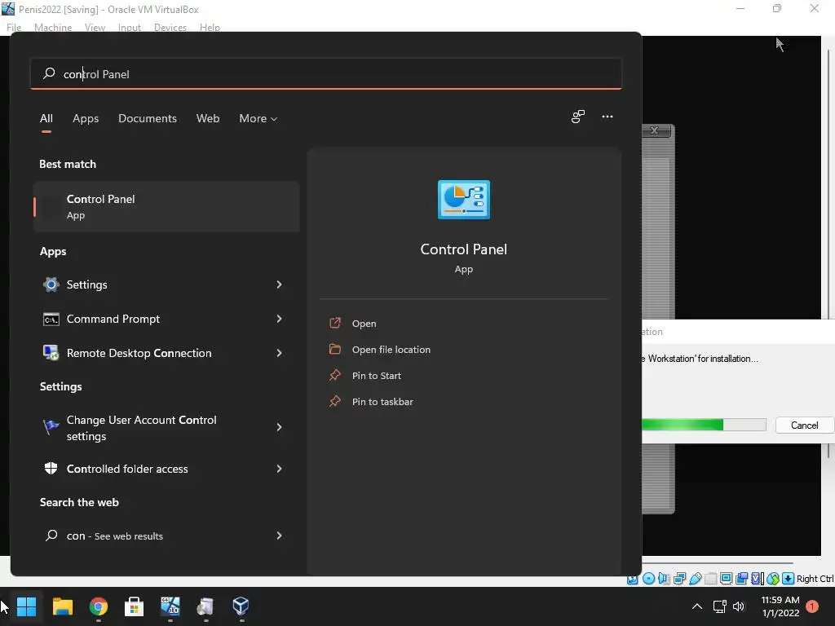Viewport: 835px width, 626px height.
Task: Click the volume speaker tray icon
Action: (x=739, y=606)
